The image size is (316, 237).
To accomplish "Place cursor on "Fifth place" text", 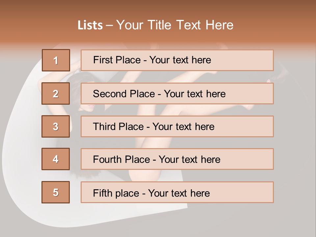I will coord(116,193).
